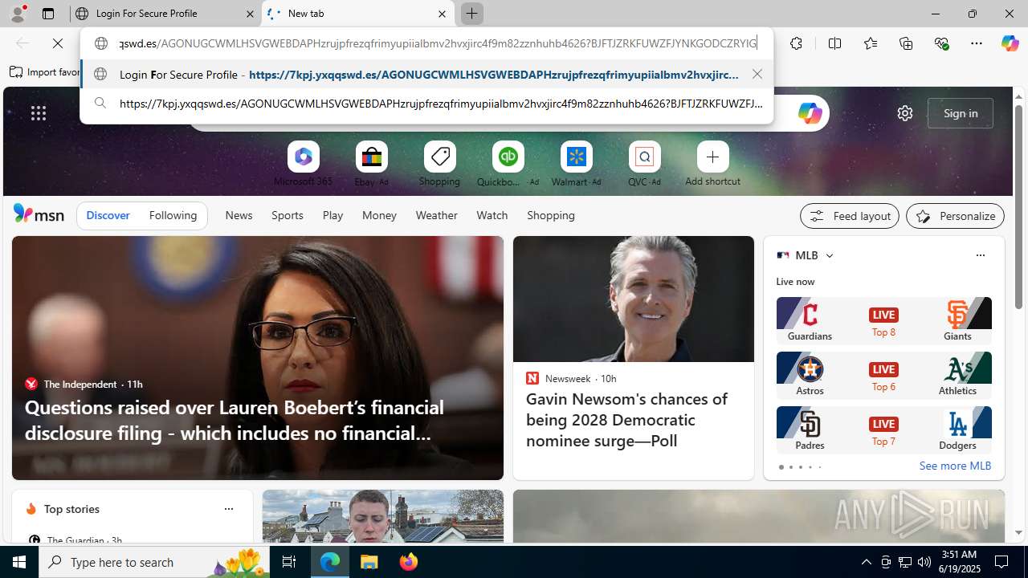Open the News menu item
This screenshot has height=578, width=1028.
coord(239,215)
